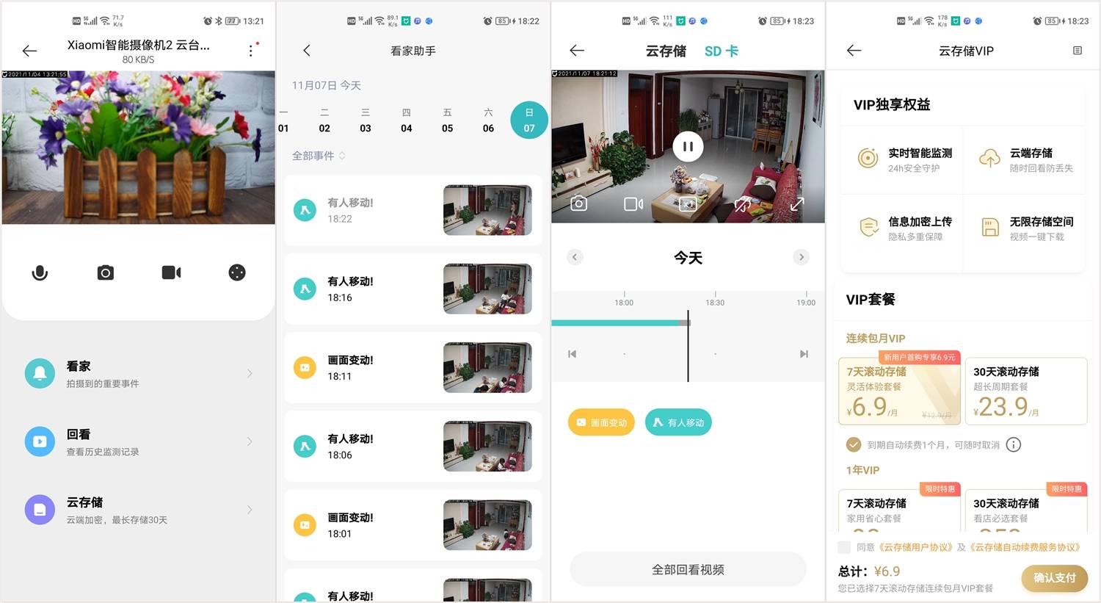Go back from 云存储VIP screen
Screen dimensions: 1101x603
[854, 50]
